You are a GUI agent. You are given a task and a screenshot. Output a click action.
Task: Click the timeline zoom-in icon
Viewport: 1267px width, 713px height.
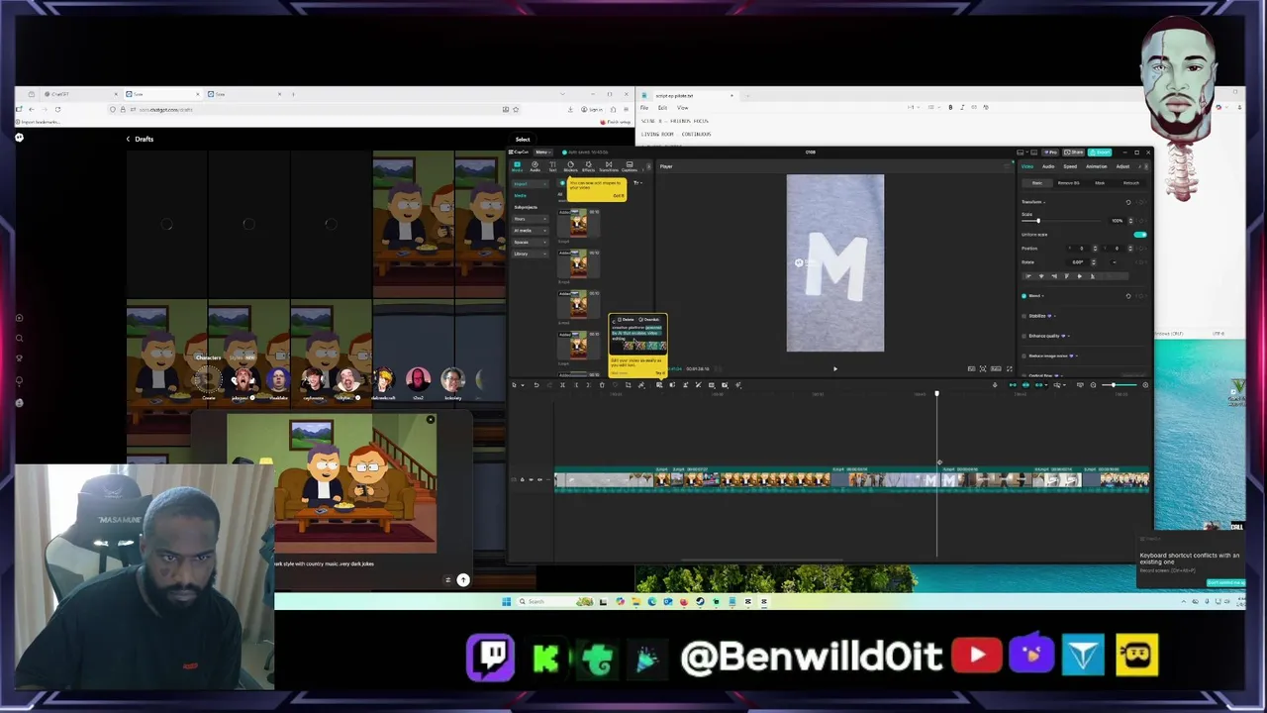1145,385
